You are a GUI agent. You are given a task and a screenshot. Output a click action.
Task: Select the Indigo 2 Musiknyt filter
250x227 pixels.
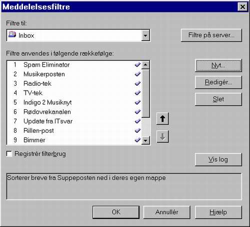[74, 102]
